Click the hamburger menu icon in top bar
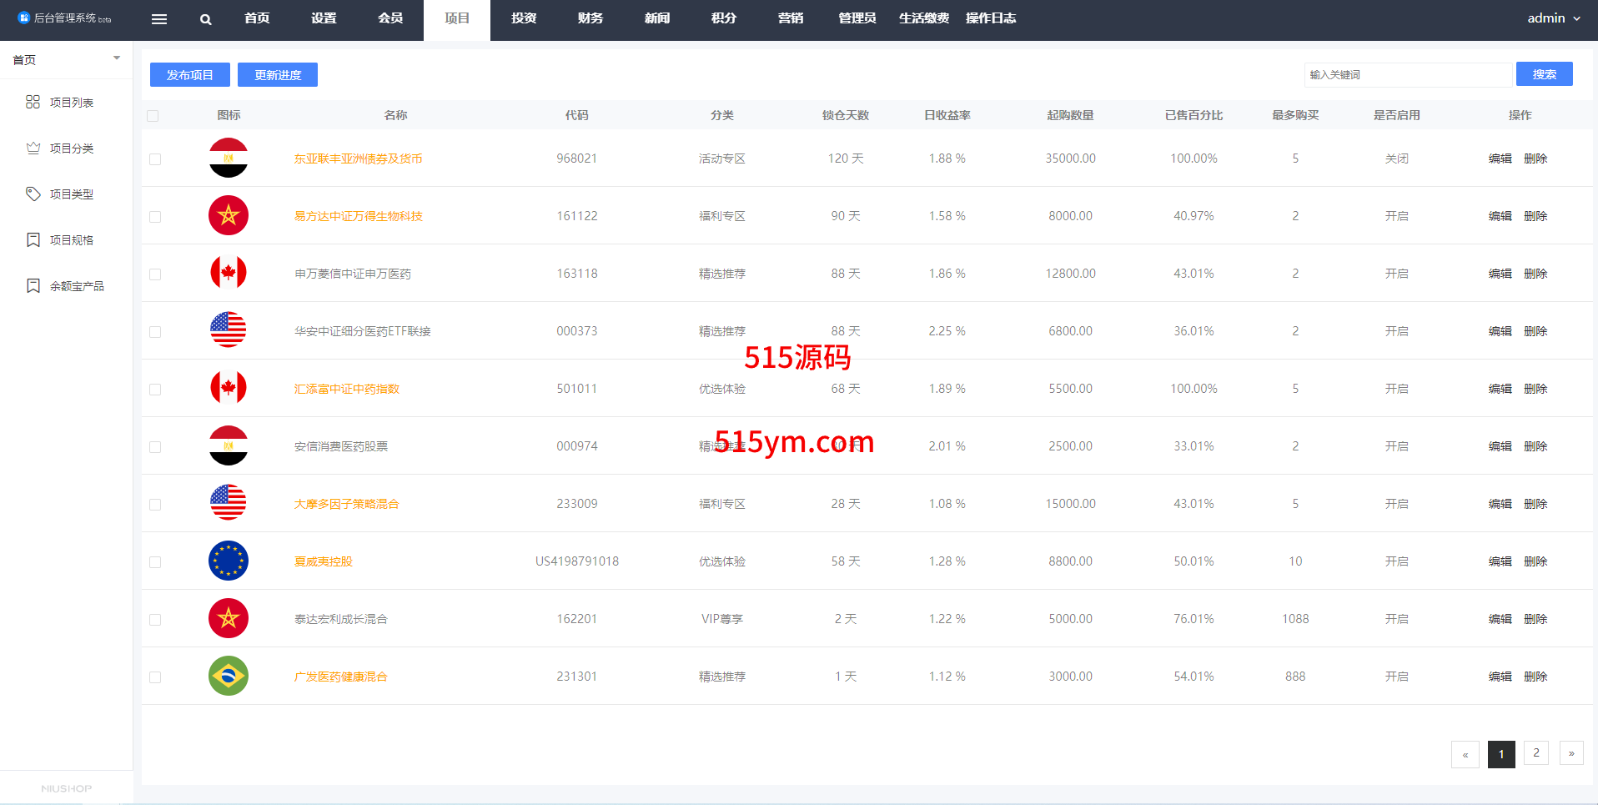The width and height of the screenshot is (1598, 805). tap(159, 19)
